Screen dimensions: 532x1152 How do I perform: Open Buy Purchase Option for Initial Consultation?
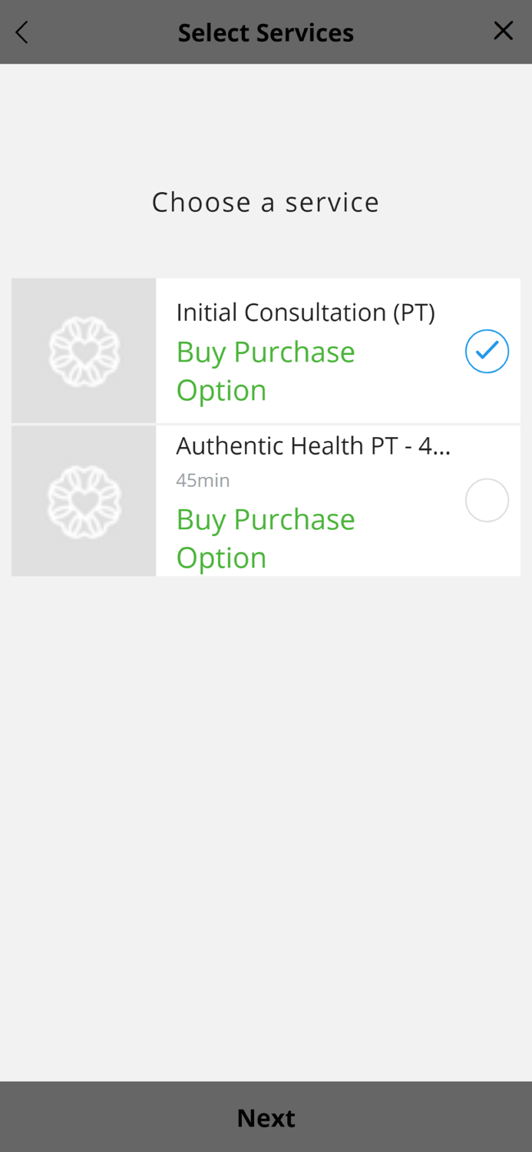click(266, 370)
